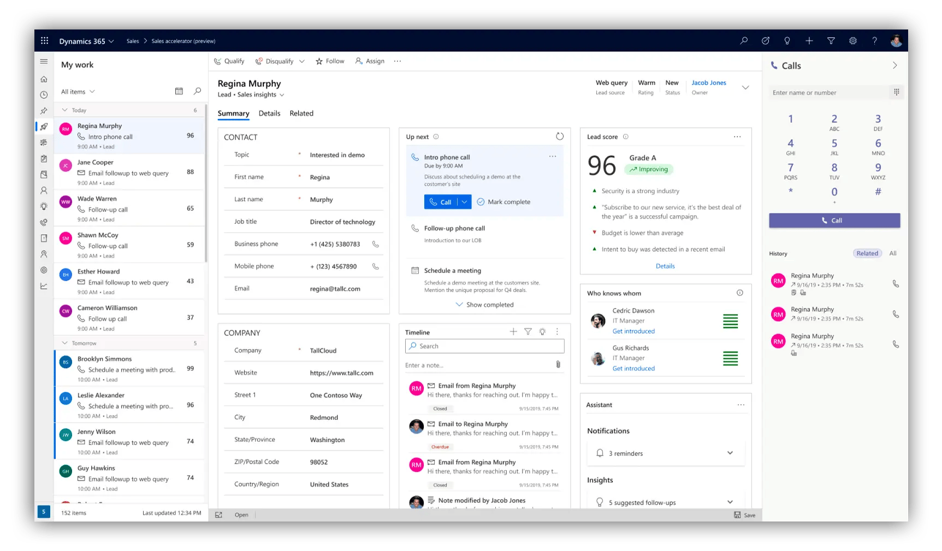Open the task flow checkmark icon
Image resolution: width=942 pixels, height=551 pixels.
[x=765, y=41]
